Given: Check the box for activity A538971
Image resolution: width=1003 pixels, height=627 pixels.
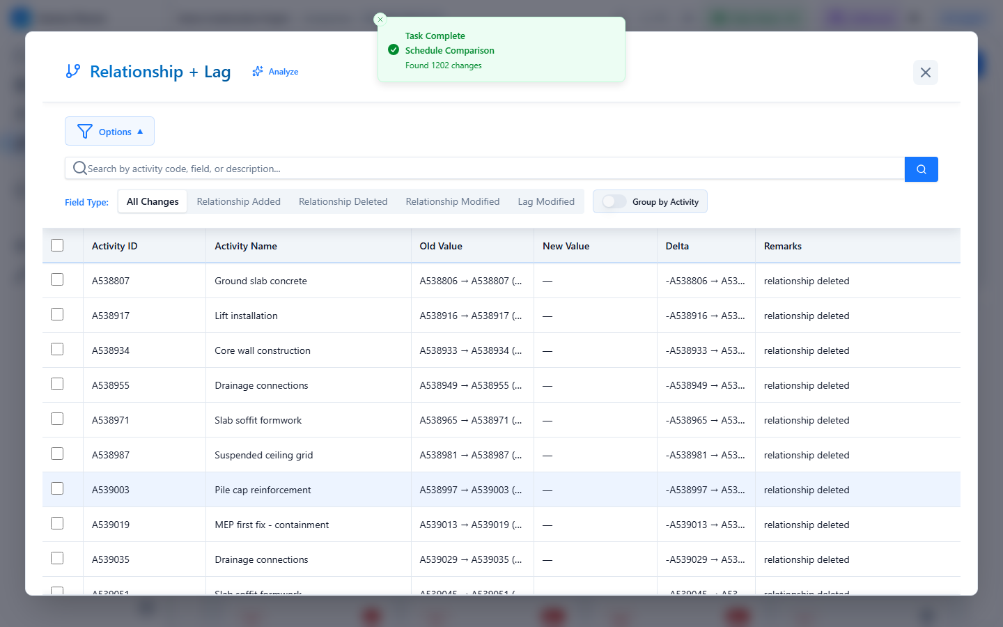Looking at the screenshot, I should (57, 419).
